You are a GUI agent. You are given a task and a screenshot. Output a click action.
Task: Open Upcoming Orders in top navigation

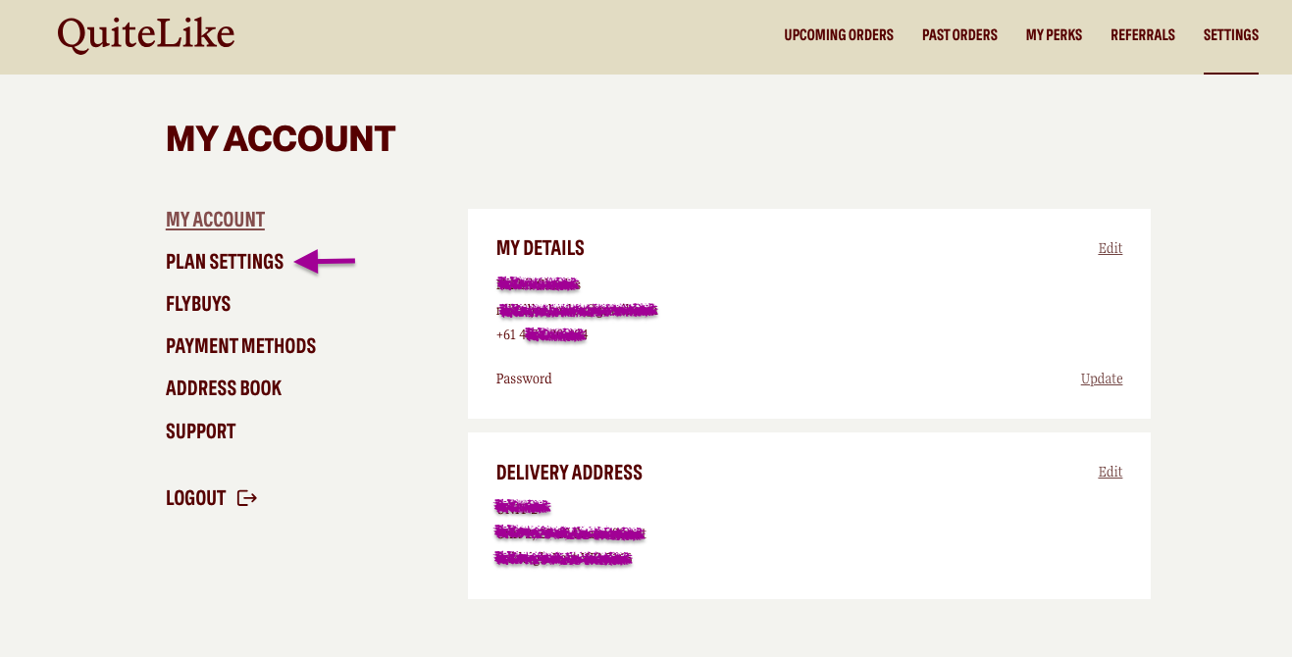[x=839, y=35]
